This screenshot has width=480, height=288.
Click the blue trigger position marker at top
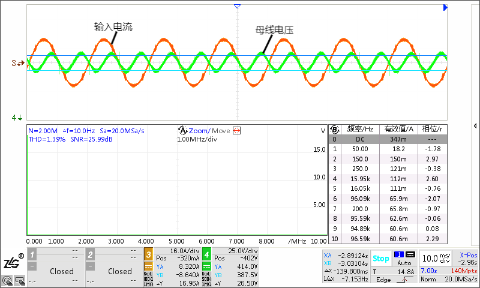pyautogui.click(x=238, y=6)
